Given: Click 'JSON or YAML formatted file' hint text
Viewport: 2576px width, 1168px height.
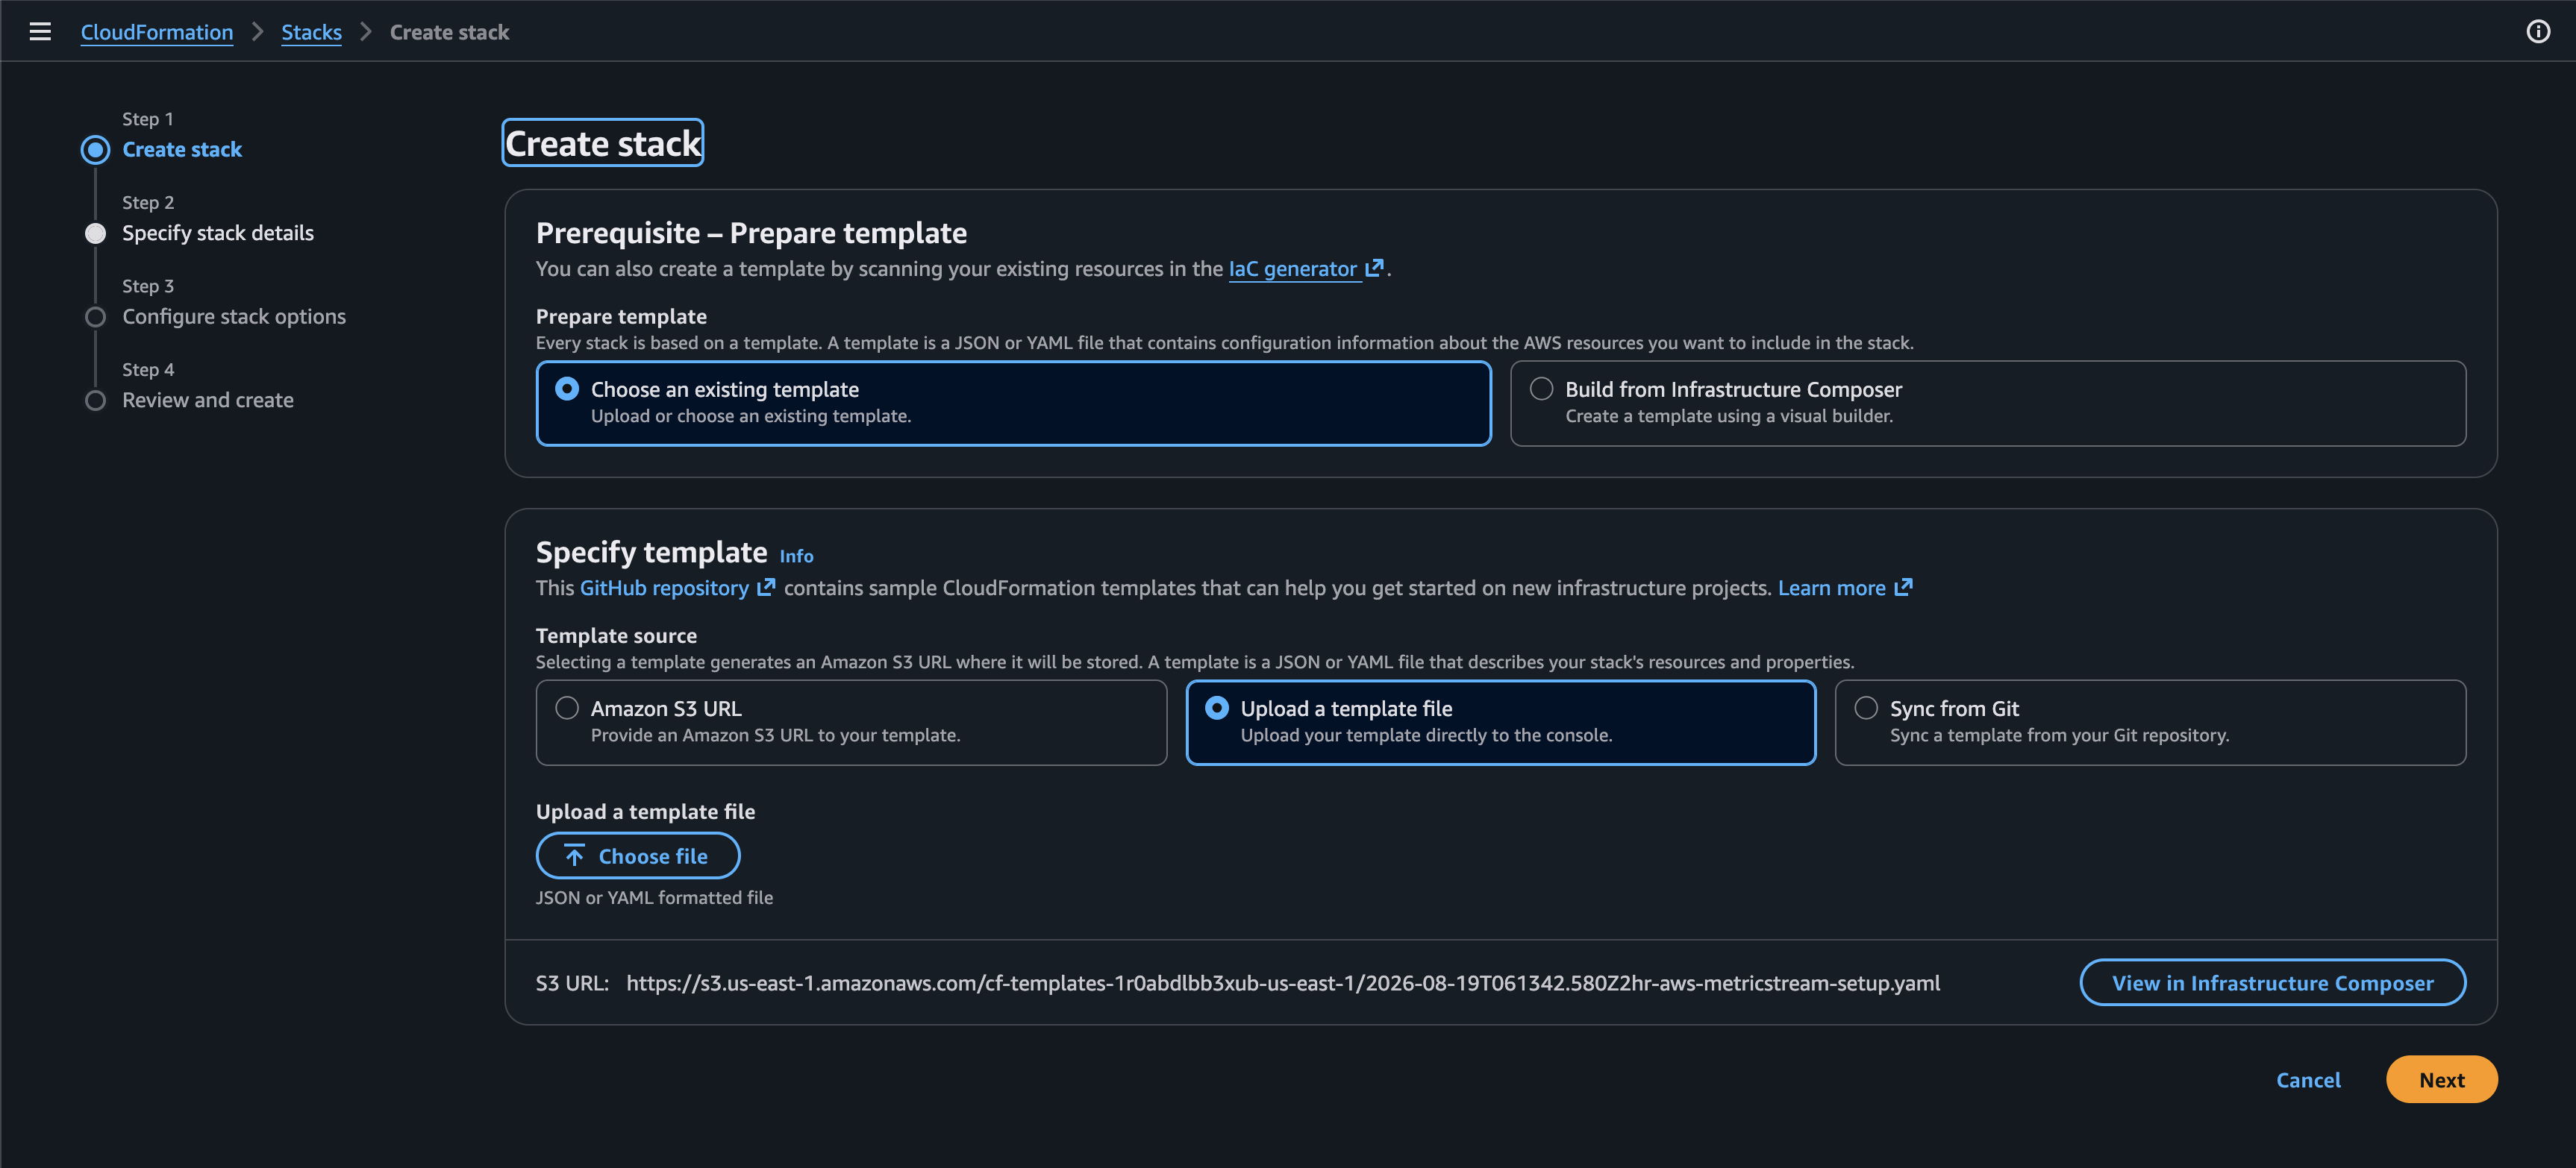Looking at the screenshot, I should [x=654, y=897].
